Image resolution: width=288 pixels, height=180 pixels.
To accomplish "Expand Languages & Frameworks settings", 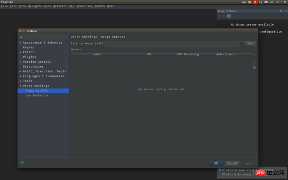I will (21, 76).
